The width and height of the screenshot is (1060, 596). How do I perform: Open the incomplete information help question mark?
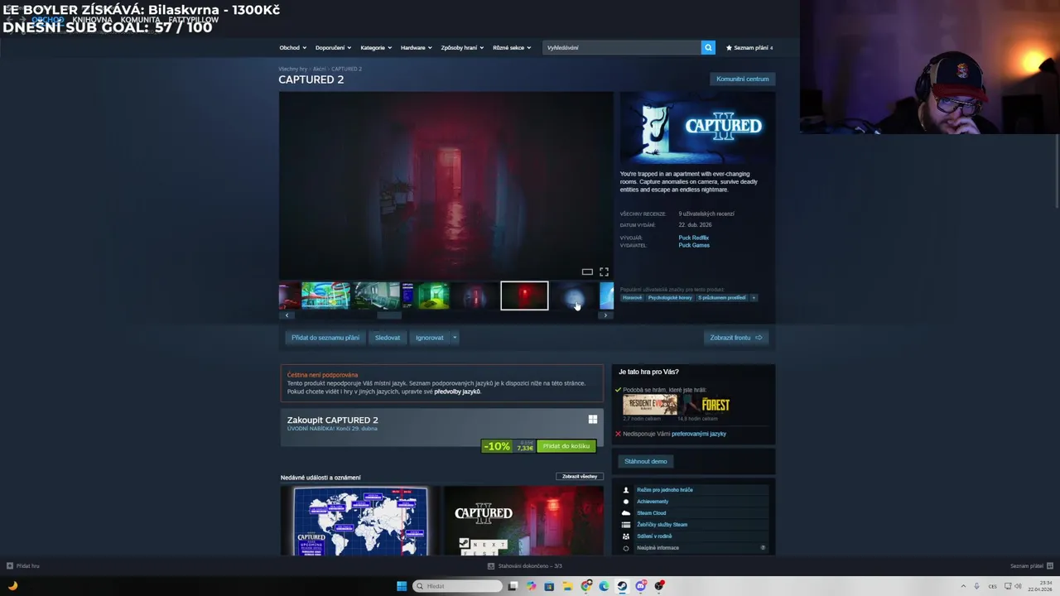tap(763, 548)
